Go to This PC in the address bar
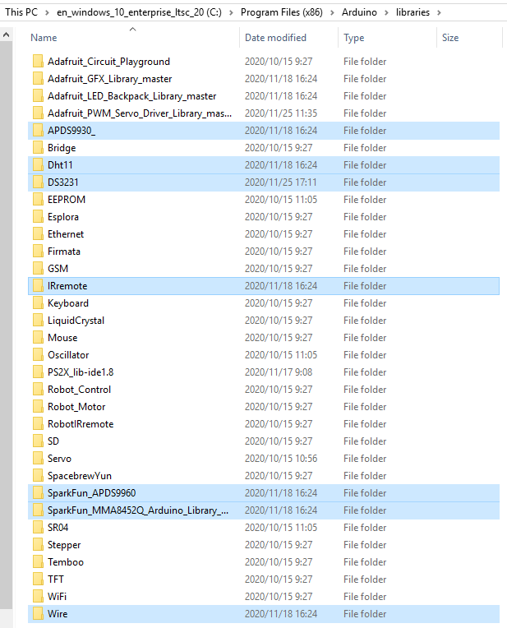Screen dimensions: 507x628 coord(21,12)
